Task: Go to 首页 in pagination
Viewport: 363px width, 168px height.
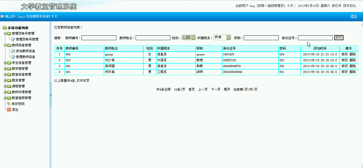Action: (x=192, y=89)
